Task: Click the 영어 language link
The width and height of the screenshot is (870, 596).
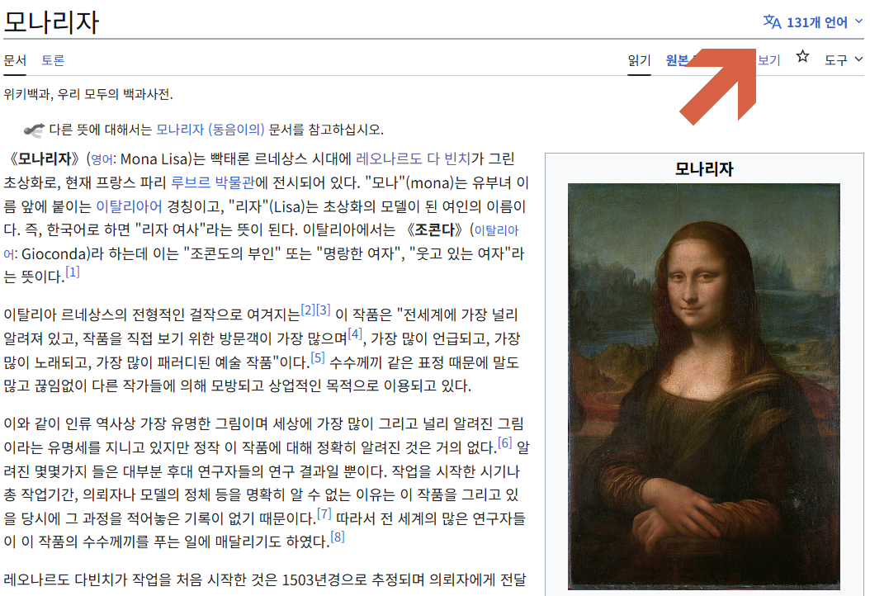Action: [x=102, y=160]
